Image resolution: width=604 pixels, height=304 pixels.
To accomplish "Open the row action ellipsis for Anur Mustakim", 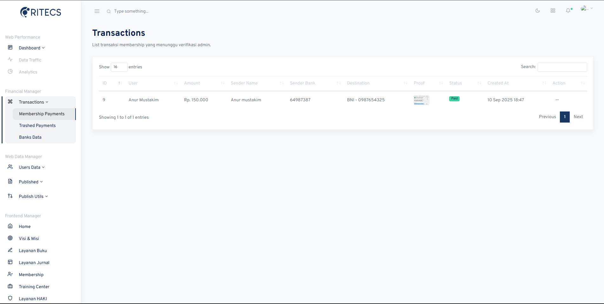I will point(557,100).
